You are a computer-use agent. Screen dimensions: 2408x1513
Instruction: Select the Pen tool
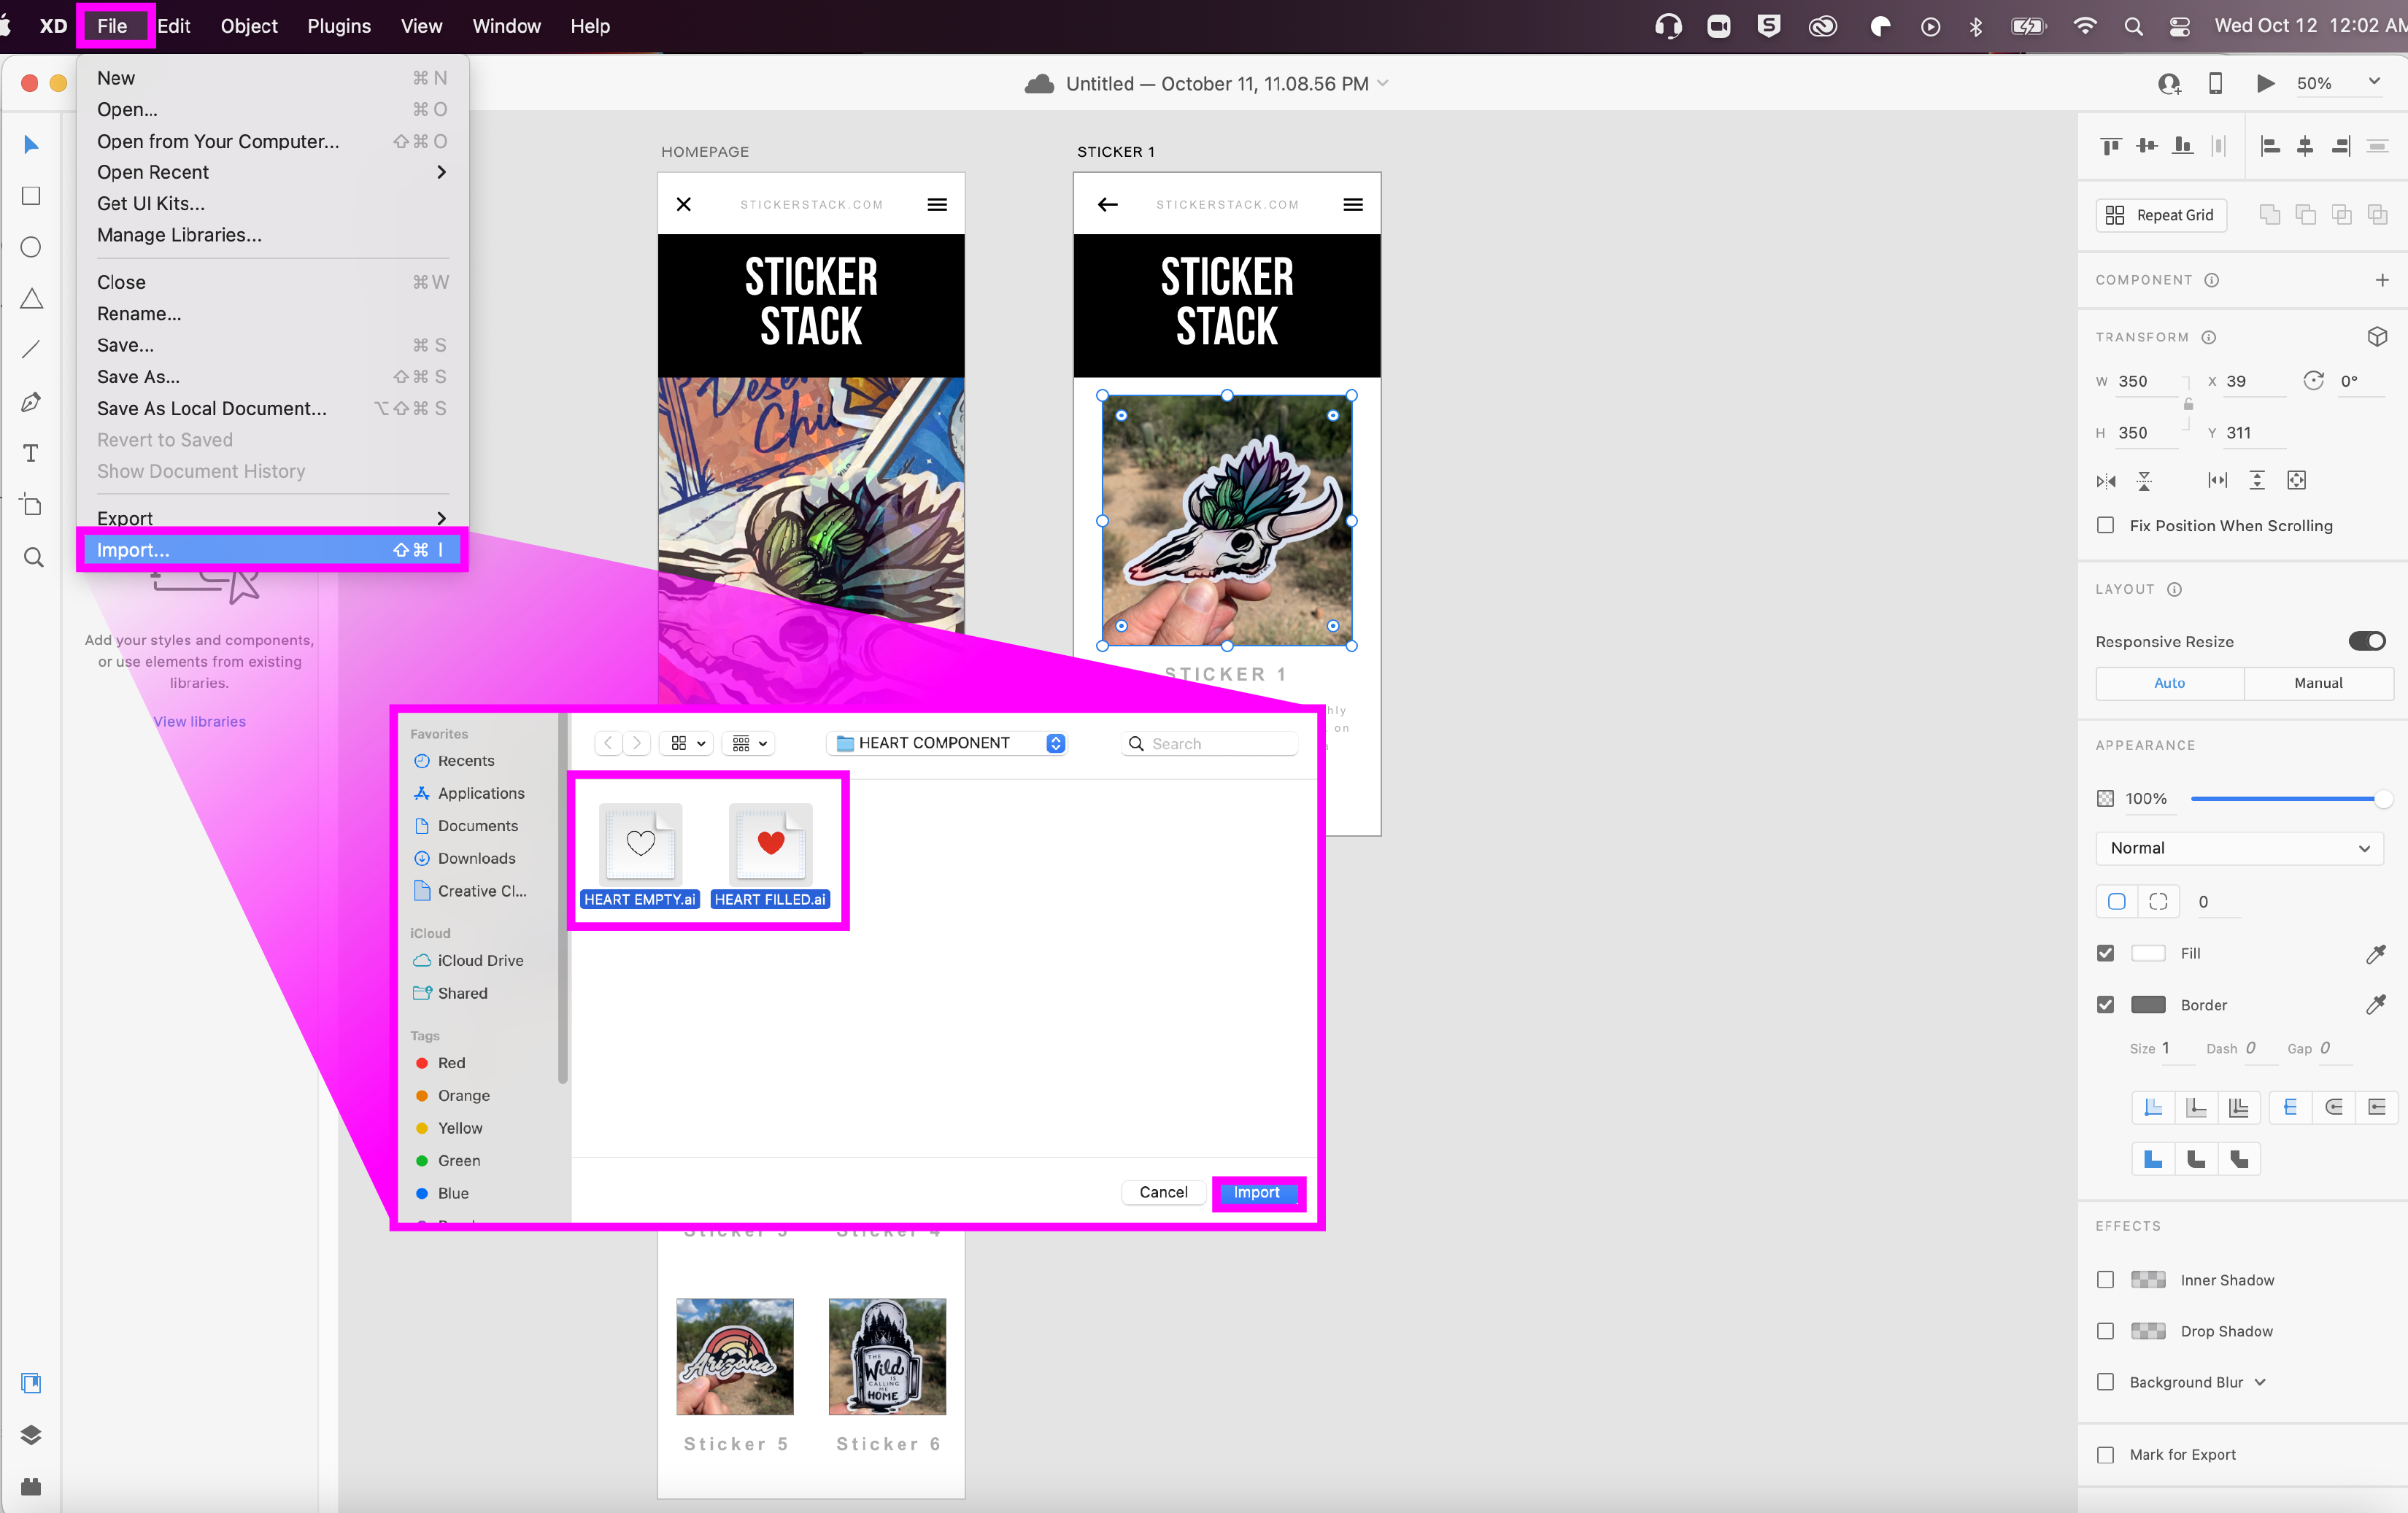click(x=31, y=402)
